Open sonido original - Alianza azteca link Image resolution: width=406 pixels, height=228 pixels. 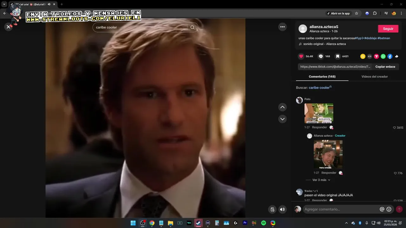[x=324, y=44]
